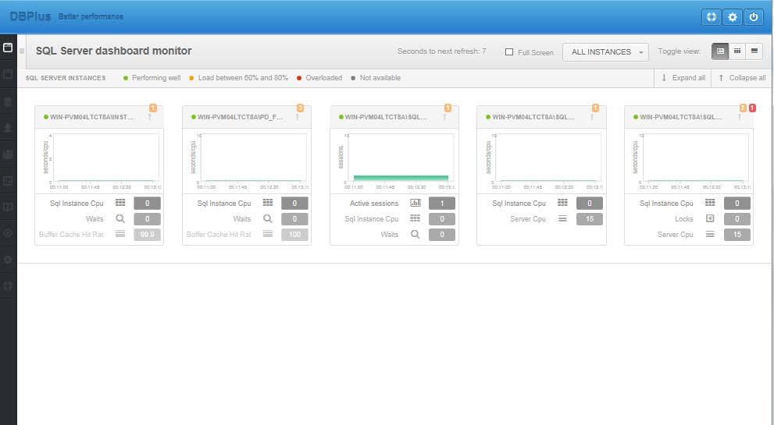Viewport: 774px width, 425px height.
Task: Click Collapse all
Action: point(743,78)
